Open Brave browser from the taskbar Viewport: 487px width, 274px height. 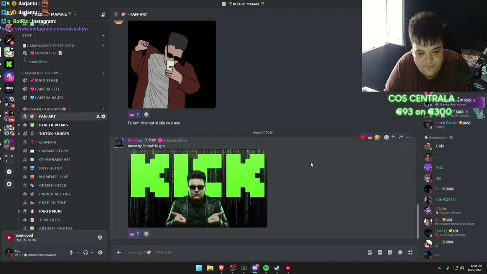(x=221, y=268)
